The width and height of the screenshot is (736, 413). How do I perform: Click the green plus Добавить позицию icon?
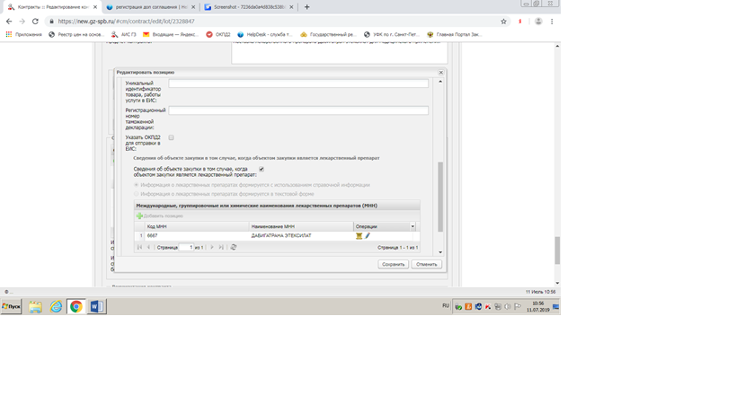[x=139, y=216]
